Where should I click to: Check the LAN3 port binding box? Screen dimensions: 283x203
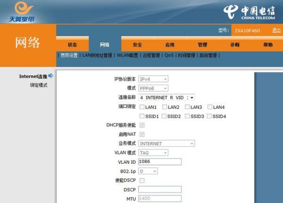click(x=187, y=107)
